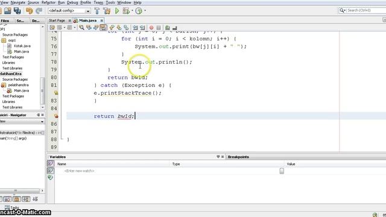Switch to the Files tab
Image resolution: width=386 pixels, height=217 pixels.
coord(5,20)
